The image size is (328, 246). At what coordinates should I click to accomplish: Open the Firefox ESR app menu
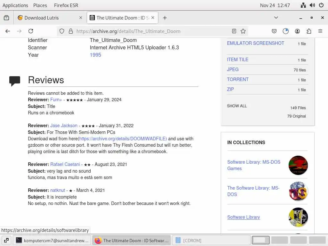66,5
